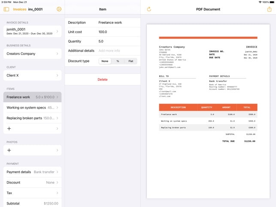Open Payment details Bank transfer row
This screenshot has width=276, height=207.
click(32, 172)
